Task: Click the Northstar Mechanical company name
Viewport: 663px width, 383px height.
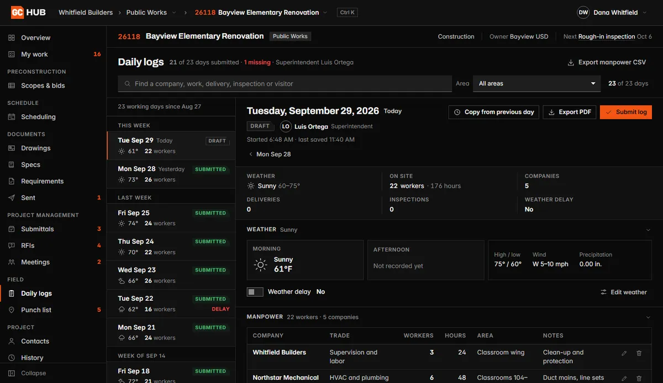Action: (286, 378)
